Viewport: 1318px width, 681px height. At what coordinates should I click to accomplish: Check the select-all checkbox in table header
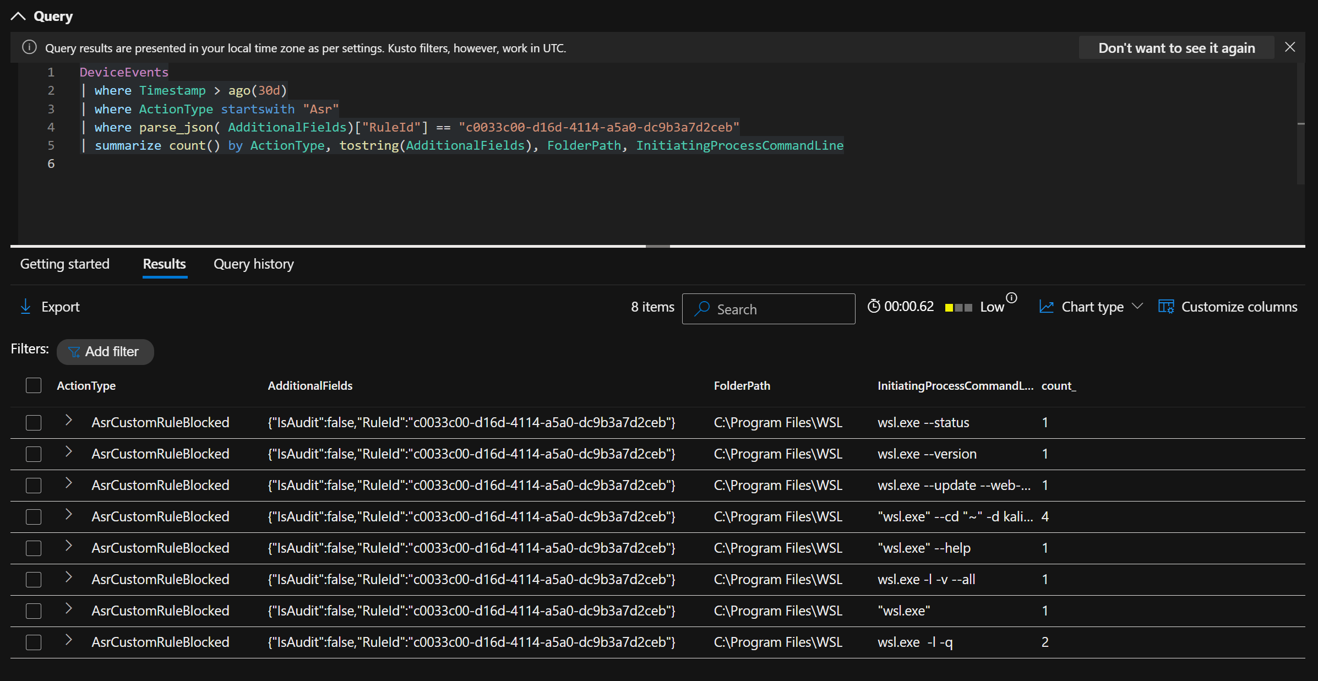33,385
